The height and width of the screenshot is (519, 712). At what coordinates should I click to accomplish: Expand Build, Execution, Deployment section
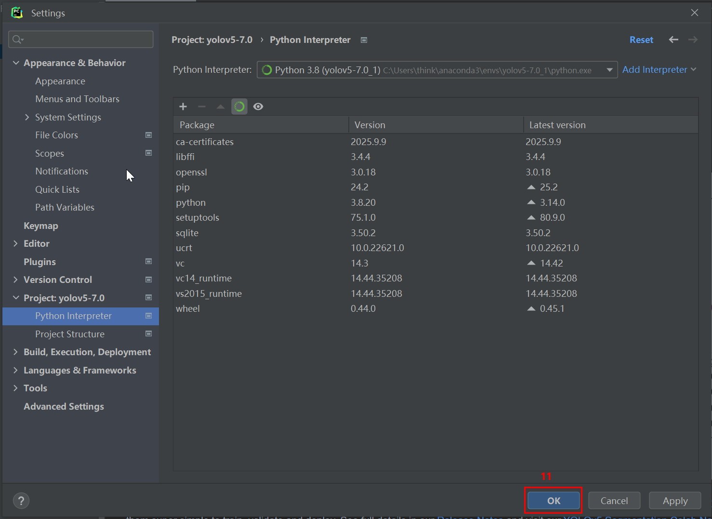pos(15,352)
